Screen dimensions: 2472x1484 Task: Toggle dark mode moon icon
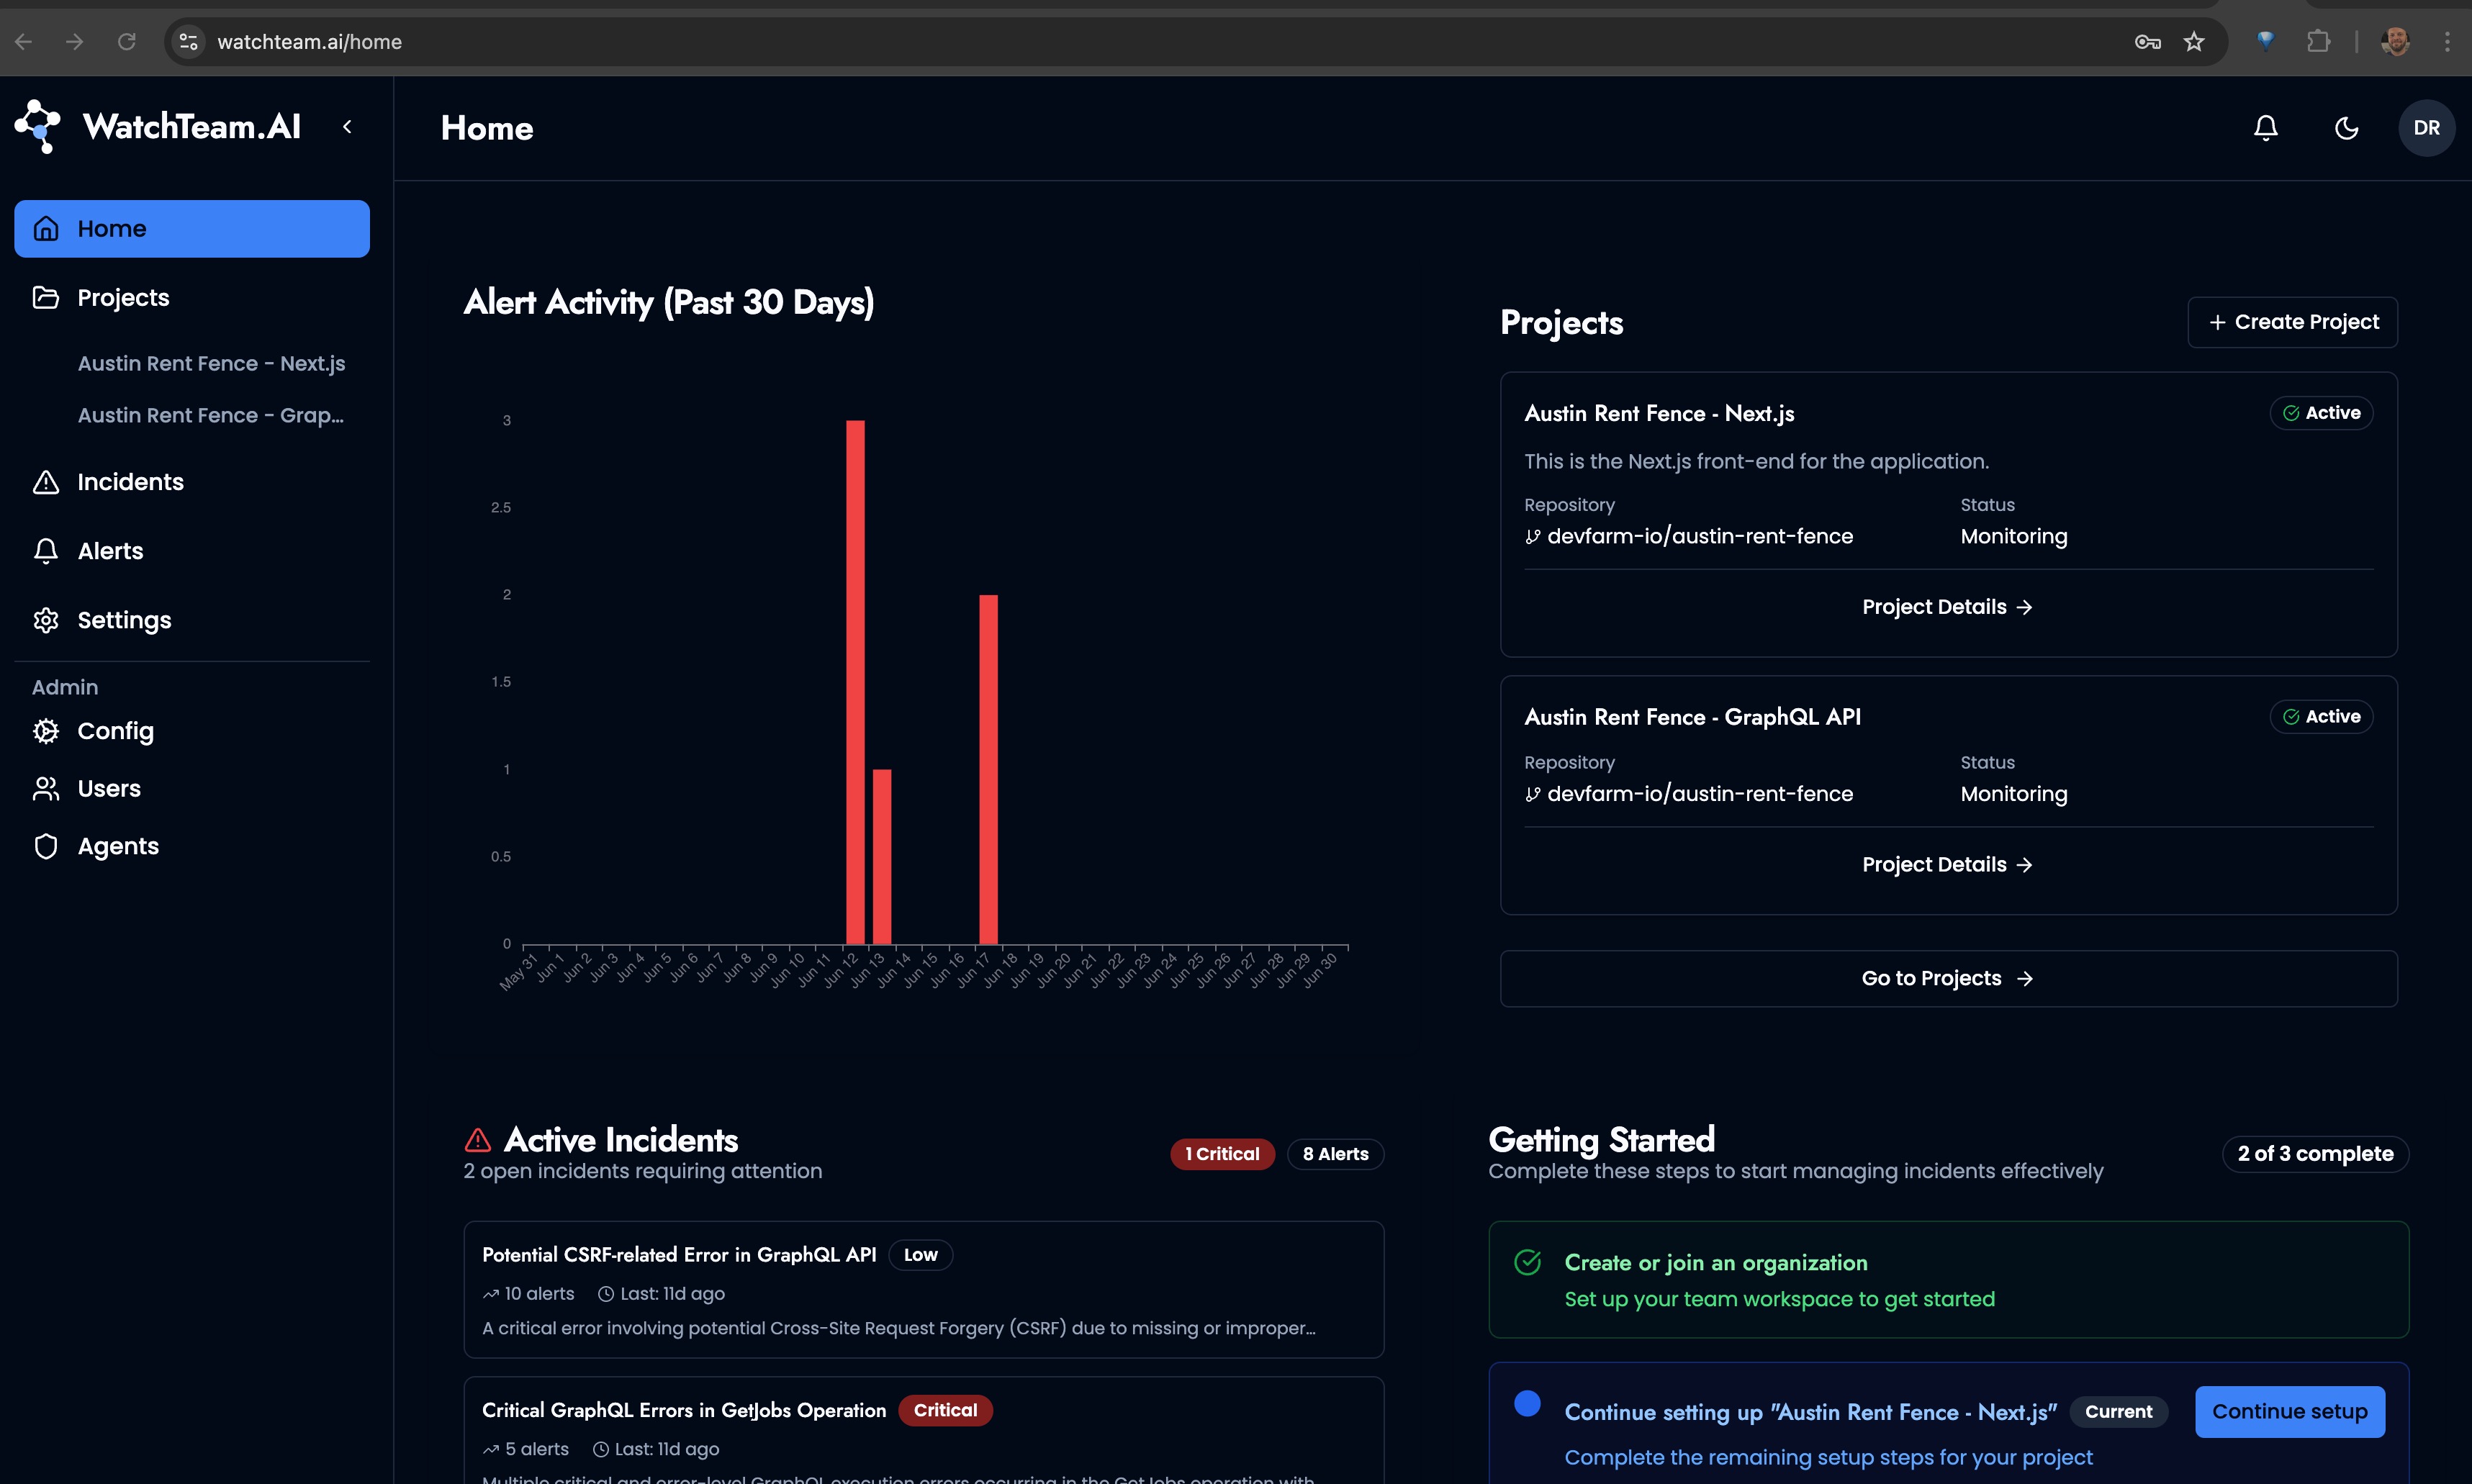pos(2346,128)
